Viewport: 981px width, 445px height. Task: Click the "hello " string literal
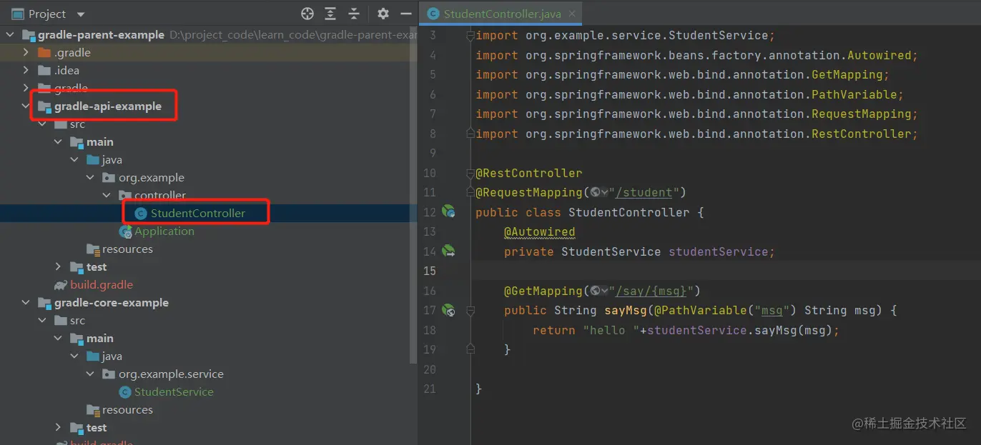[611, 330]
